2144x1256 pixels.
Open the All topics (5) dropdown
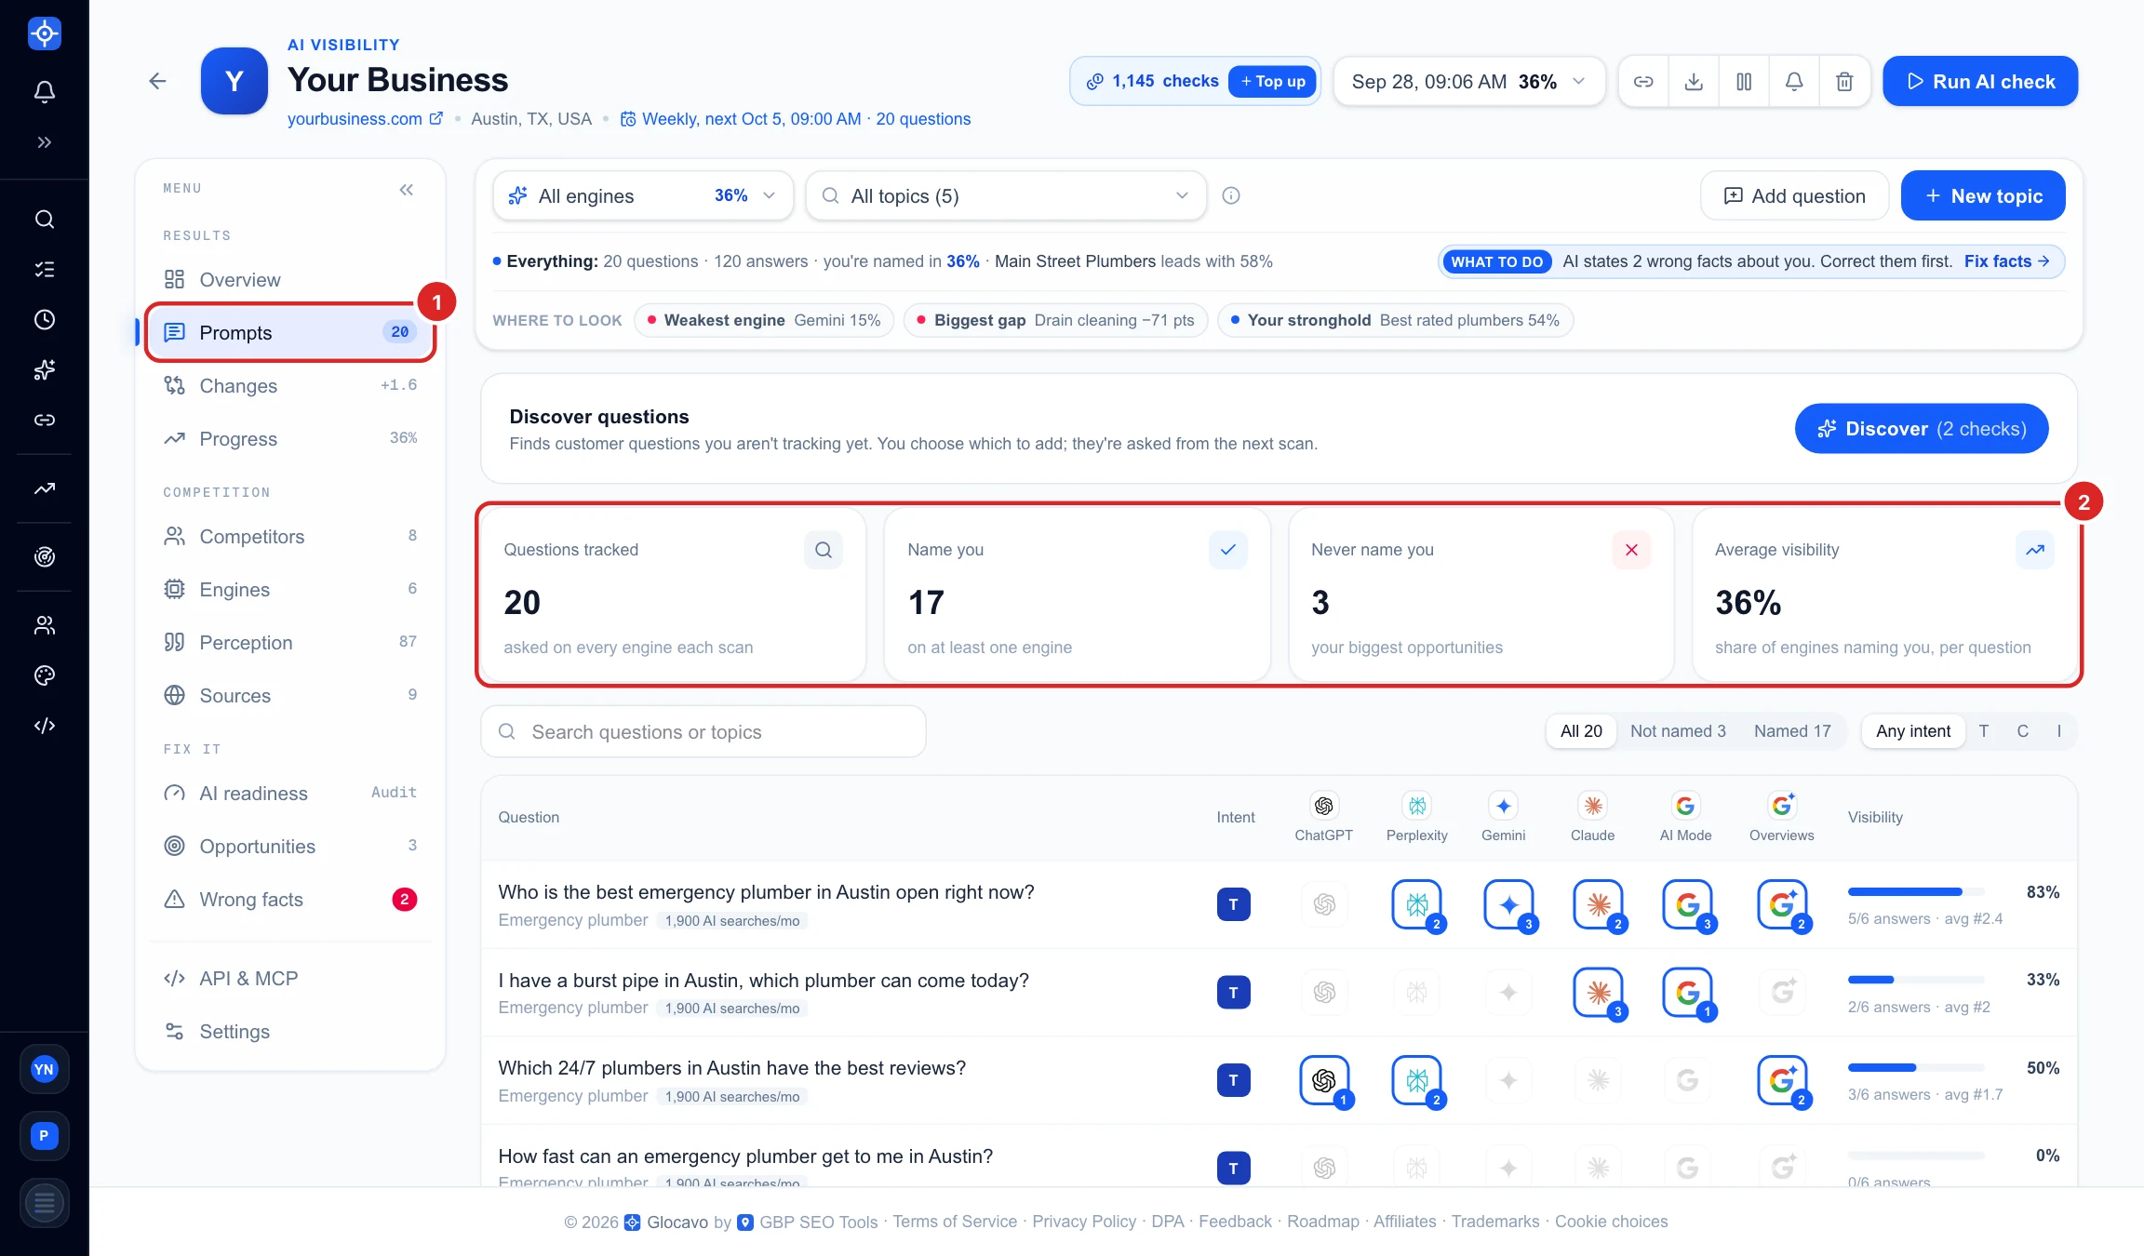tap(1006, 195)
